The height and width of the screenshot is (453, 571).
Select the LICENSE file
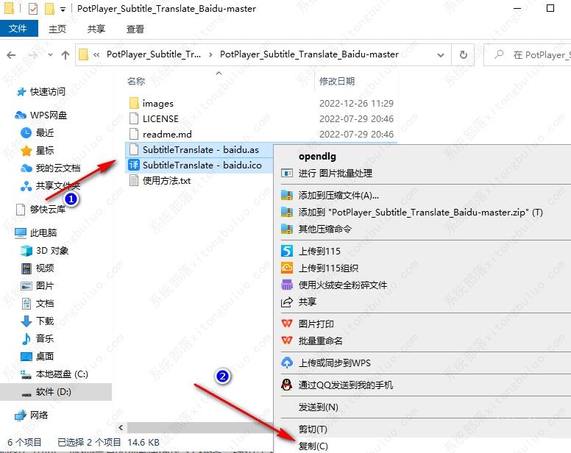coord(160,119)
